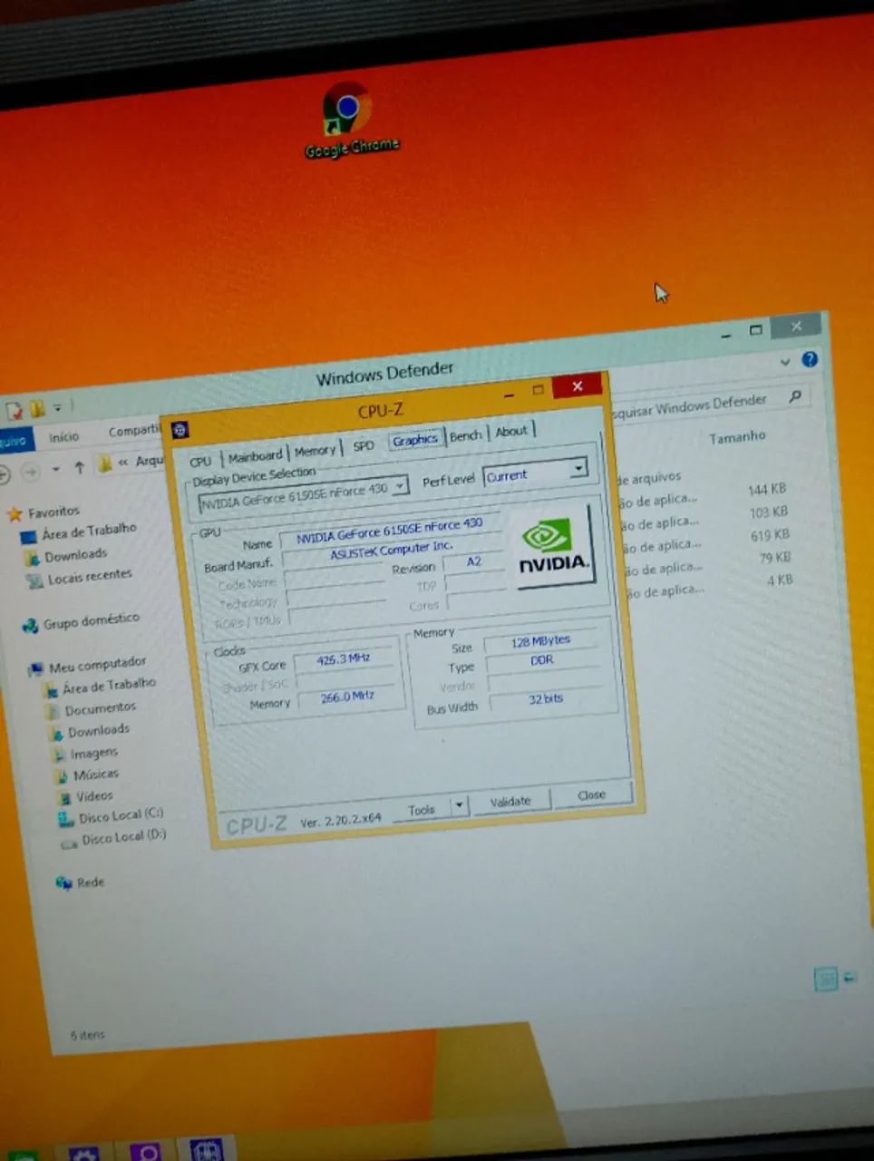Viewport: 874px width, 1161px height.
Task: Open the Memory tab in CPU-Z
Action: pyautogui.click(x=315, y=451)
